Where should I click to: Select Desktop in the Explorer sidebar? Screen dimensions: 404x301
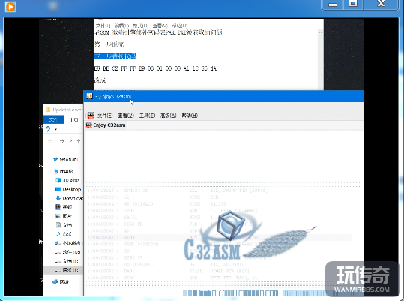point(68,189)
